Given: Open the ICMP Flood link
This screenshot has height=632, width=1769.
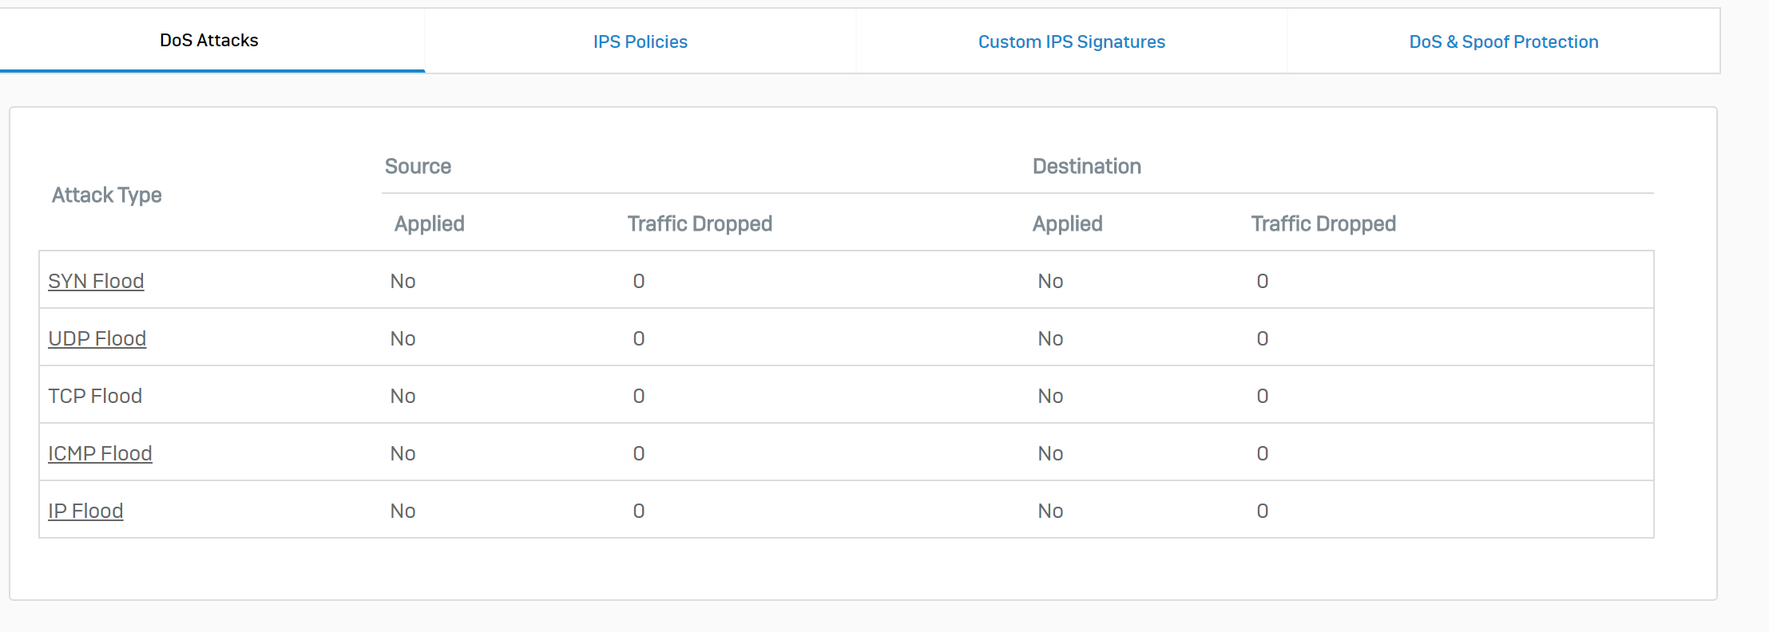Looking at the screenshot, I should pyautogui.click(x=100, y=453).
